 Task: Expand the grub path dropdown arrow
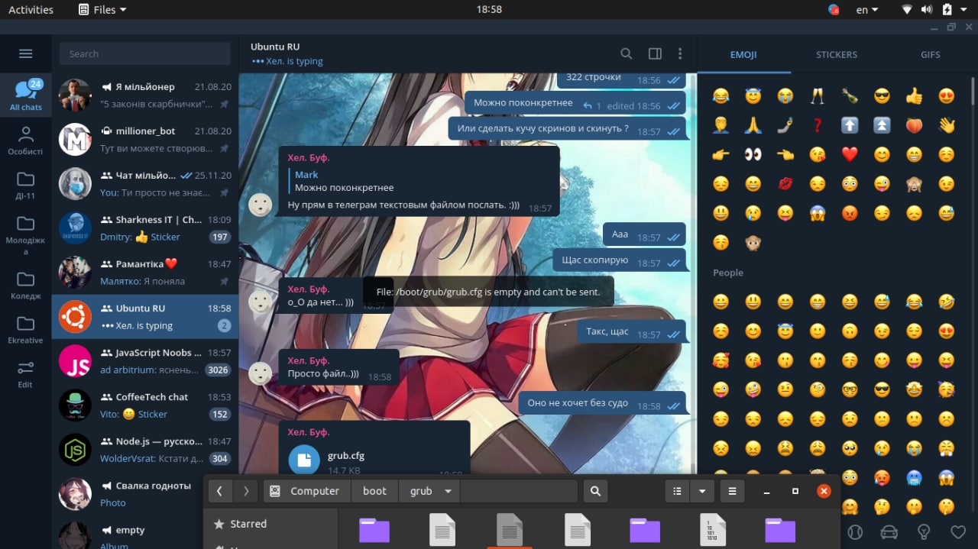449,491
